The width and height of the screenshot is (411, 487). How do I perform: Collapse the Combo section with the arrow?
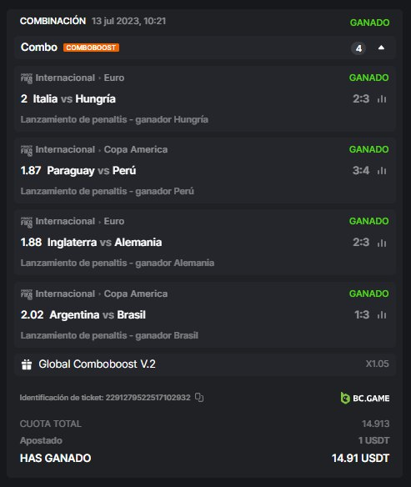tap(381, 48)
